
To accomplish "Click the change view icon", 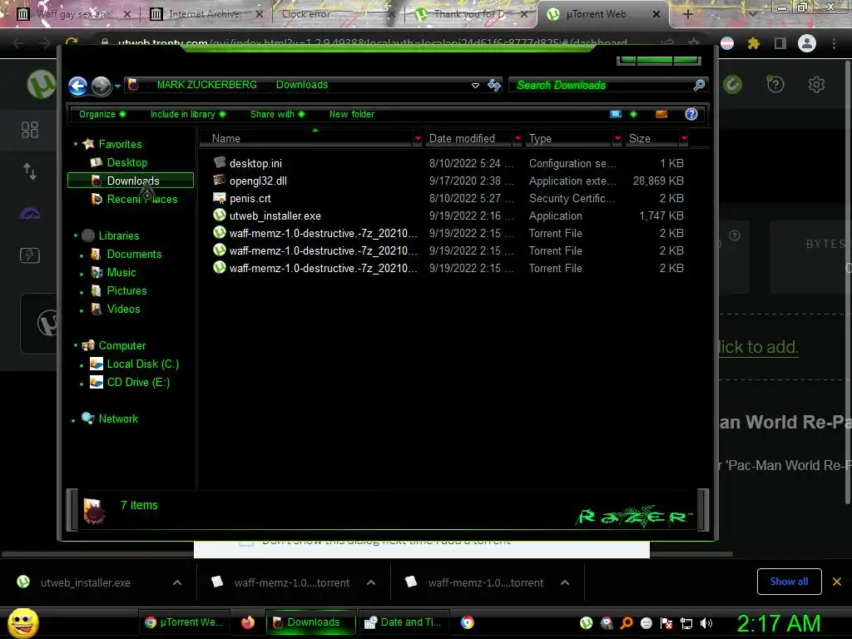I will click(x=616, y=114).
